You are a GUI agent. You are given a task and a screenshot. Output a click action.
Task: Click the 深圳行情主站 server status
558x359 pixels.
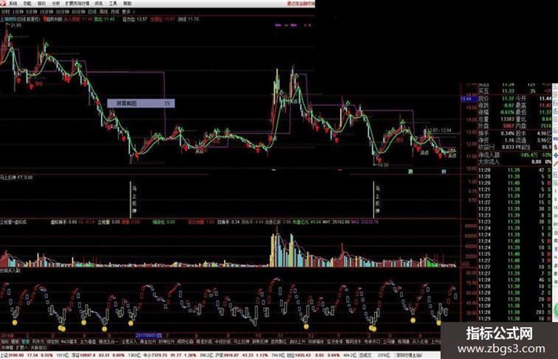coord(409,355)
